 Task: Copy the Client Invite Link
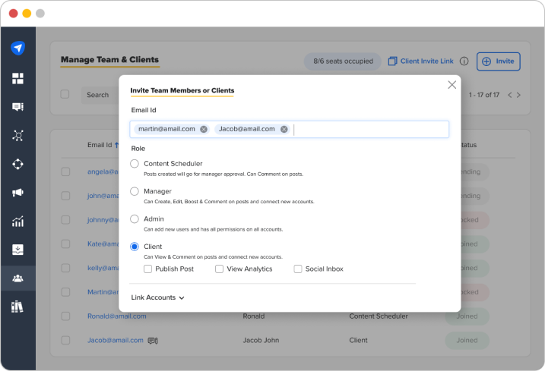421,61
